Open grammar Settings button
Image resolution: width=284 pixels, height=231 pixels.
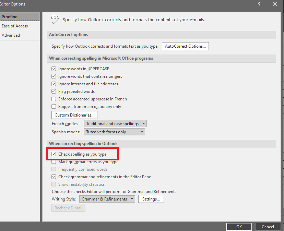[x=151, y=199]
